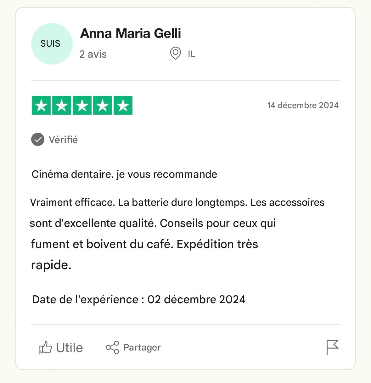Click the Partager share button
This screenshot has height=383, width=371.
[133, 347]
